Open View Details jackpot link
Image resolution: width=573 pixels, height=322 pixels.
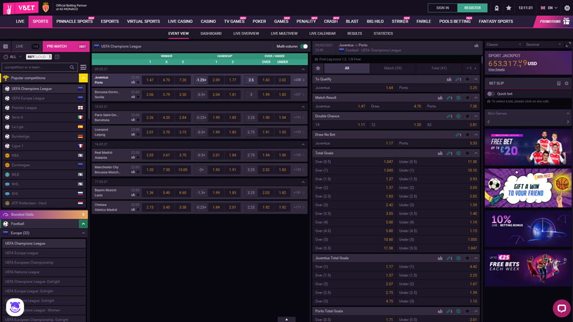click(496, 70)
